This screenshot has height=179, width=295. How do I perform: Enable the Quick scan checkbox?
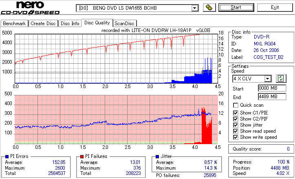pos(236,105)
